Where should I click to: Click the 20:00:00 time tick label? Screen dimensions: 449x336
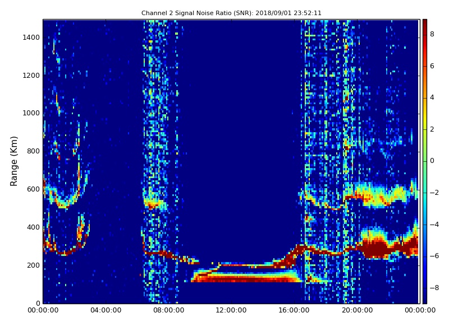click(357, 310)
